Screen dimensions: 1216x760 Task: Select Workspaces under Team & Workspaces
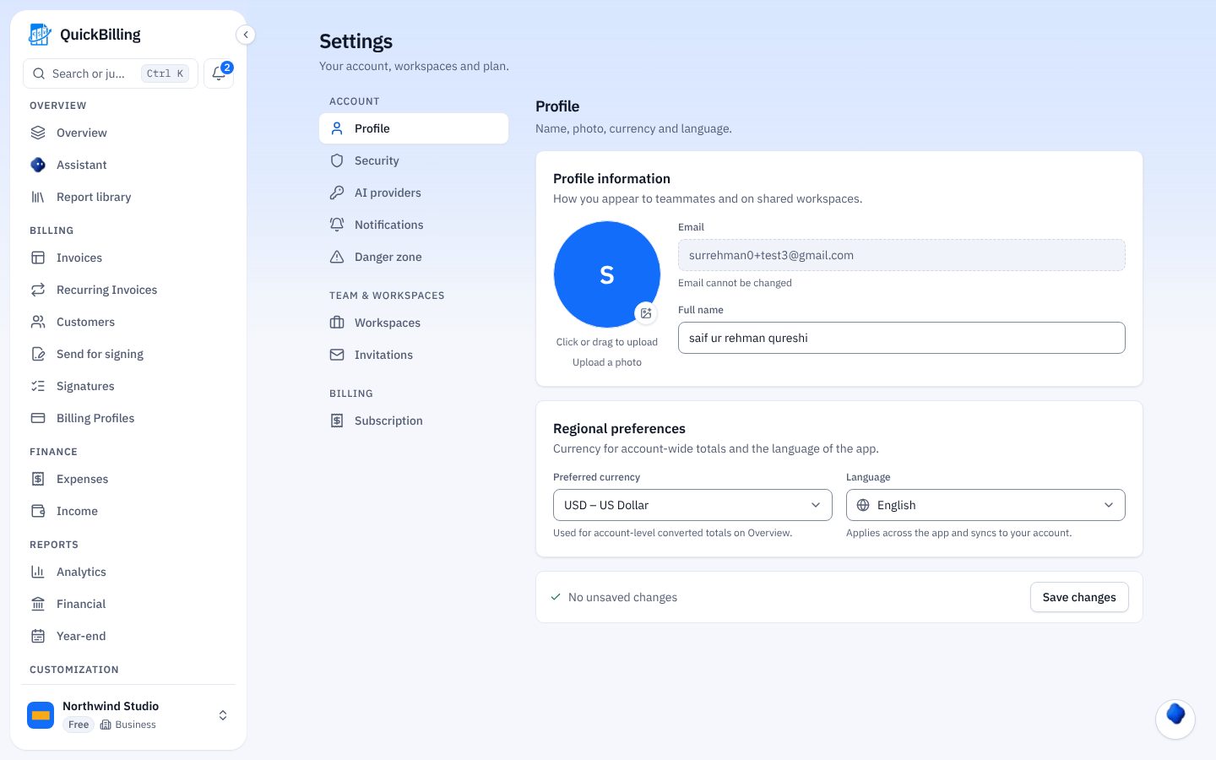pos(414,323)
